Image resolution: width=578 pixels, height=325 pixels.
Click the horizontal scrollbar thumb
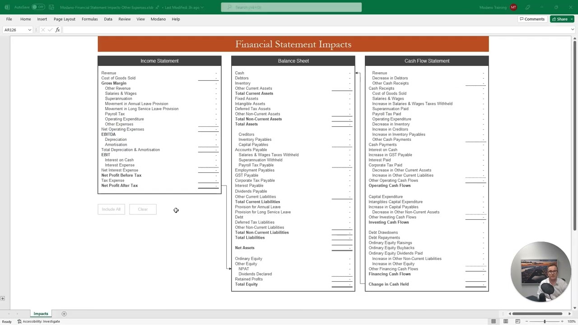537,314
